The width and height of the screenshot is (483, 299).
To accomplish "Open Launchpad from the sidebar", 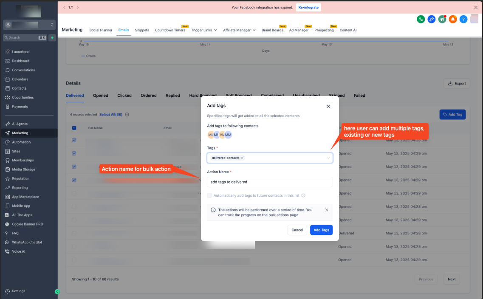I will click(x=21, y=52).
